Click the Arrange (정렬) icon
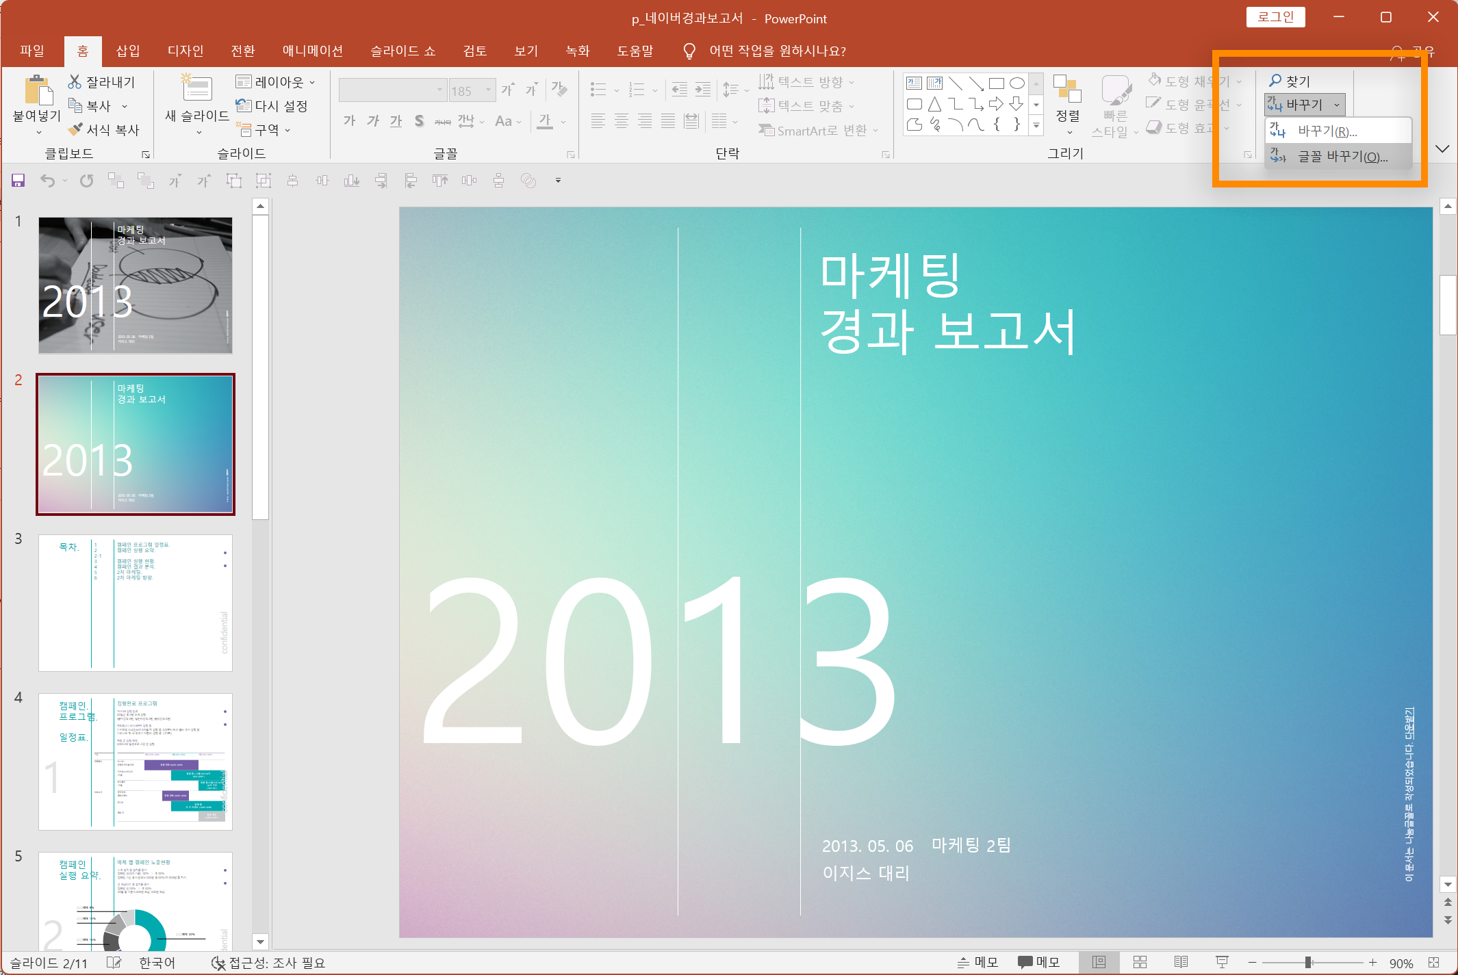 [x=1067, y=90]
